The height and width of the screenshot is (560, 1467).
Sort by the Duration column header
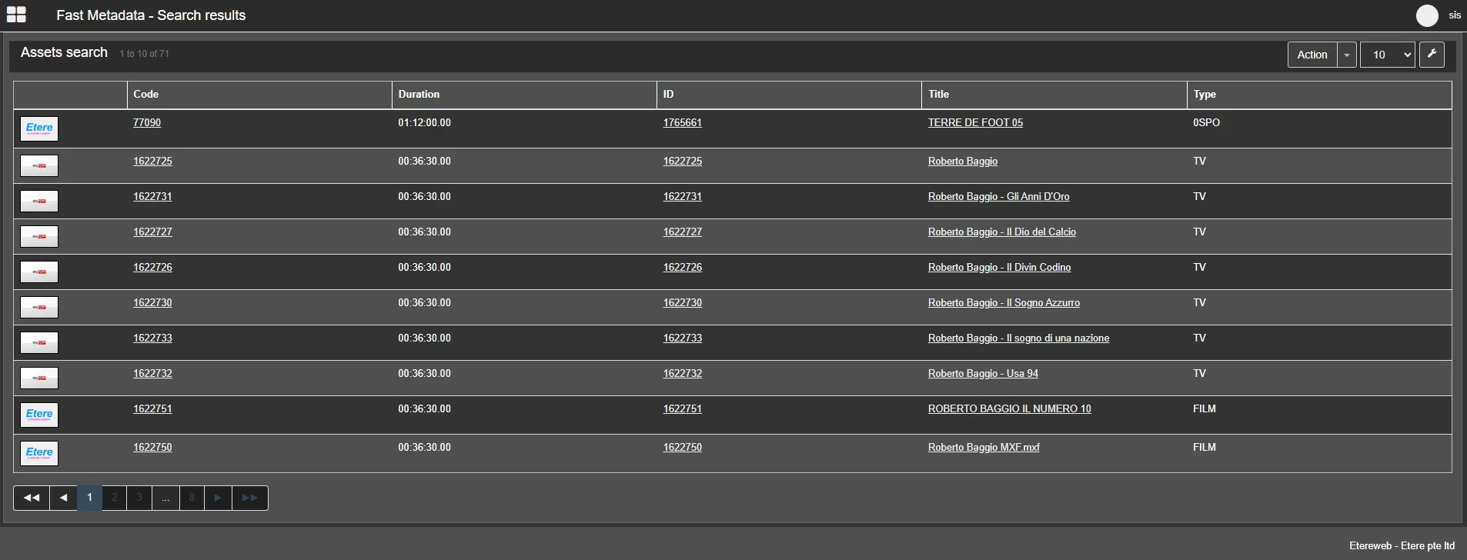click(419, 95)
